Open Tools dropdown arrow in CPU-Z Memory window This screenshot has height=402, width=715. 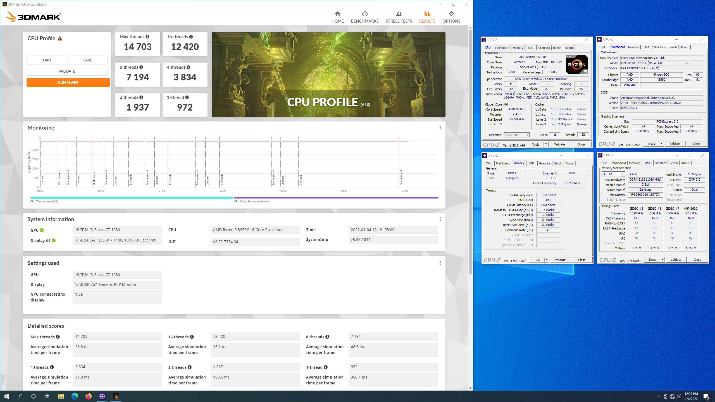point(546,260)
